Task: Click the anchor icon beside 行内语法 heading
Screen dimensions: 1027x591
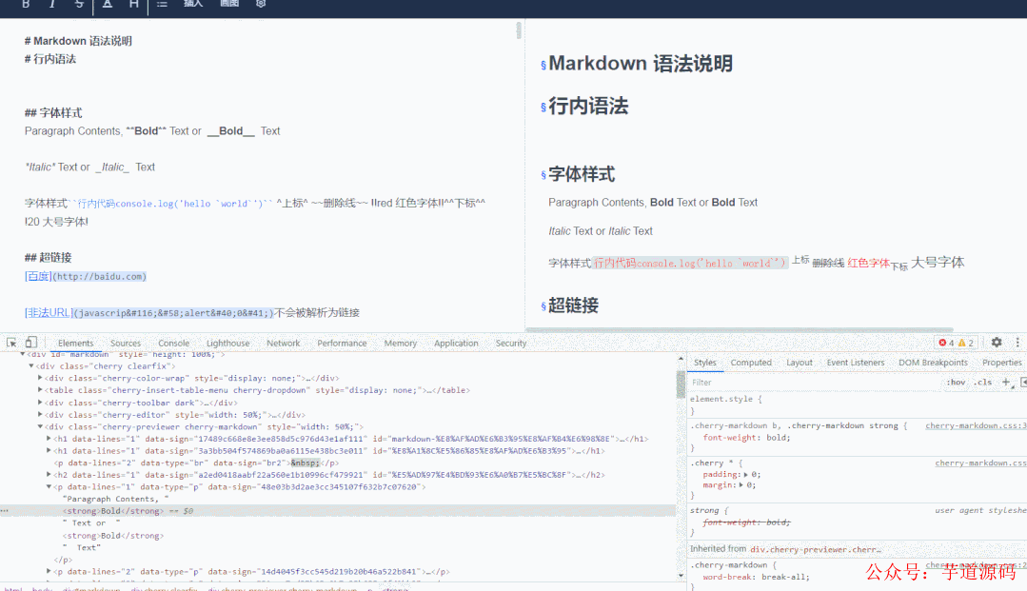Action: pos(543,108)
